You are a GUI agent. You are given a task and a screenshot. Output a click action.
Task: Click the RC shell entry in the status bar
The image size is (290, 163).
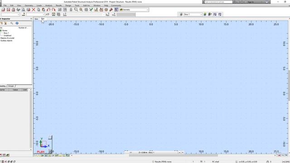[x=216, y=162]
